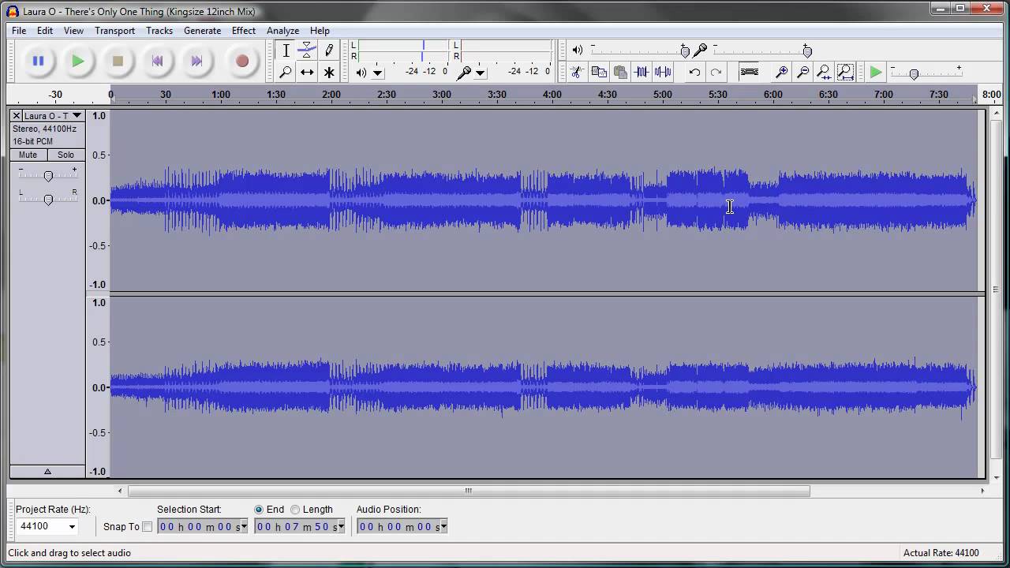
Task: Open the Generate menu
Action: click(202, 31)
